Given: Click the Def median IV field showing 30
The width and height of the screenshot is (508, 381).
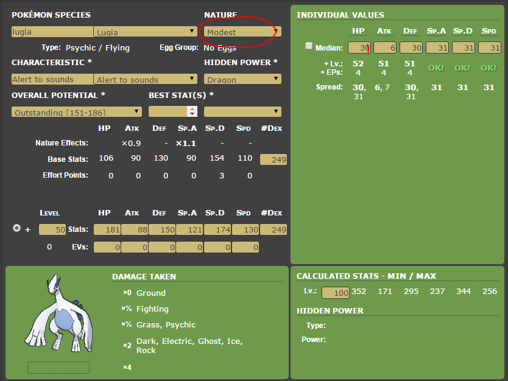Looking at the screenshot, I should click(x=411, y=47).
